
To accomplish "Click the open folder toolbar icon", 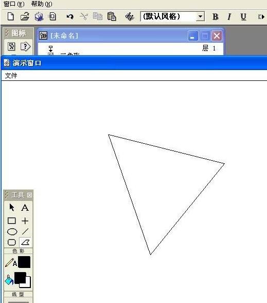I will 25,16.
